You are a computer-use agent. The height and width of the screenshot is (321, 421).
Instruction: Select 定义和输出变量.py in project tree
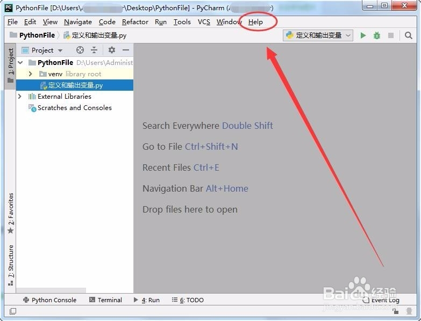click(x=75, y=85)
